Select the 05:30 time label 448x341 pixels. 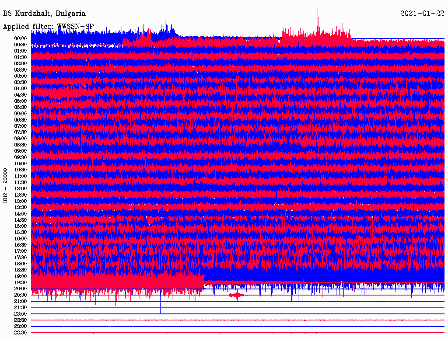coord(21,107)
